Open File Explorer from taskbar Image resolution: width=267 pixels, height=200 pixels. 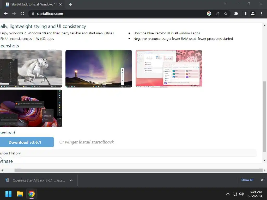20,194
